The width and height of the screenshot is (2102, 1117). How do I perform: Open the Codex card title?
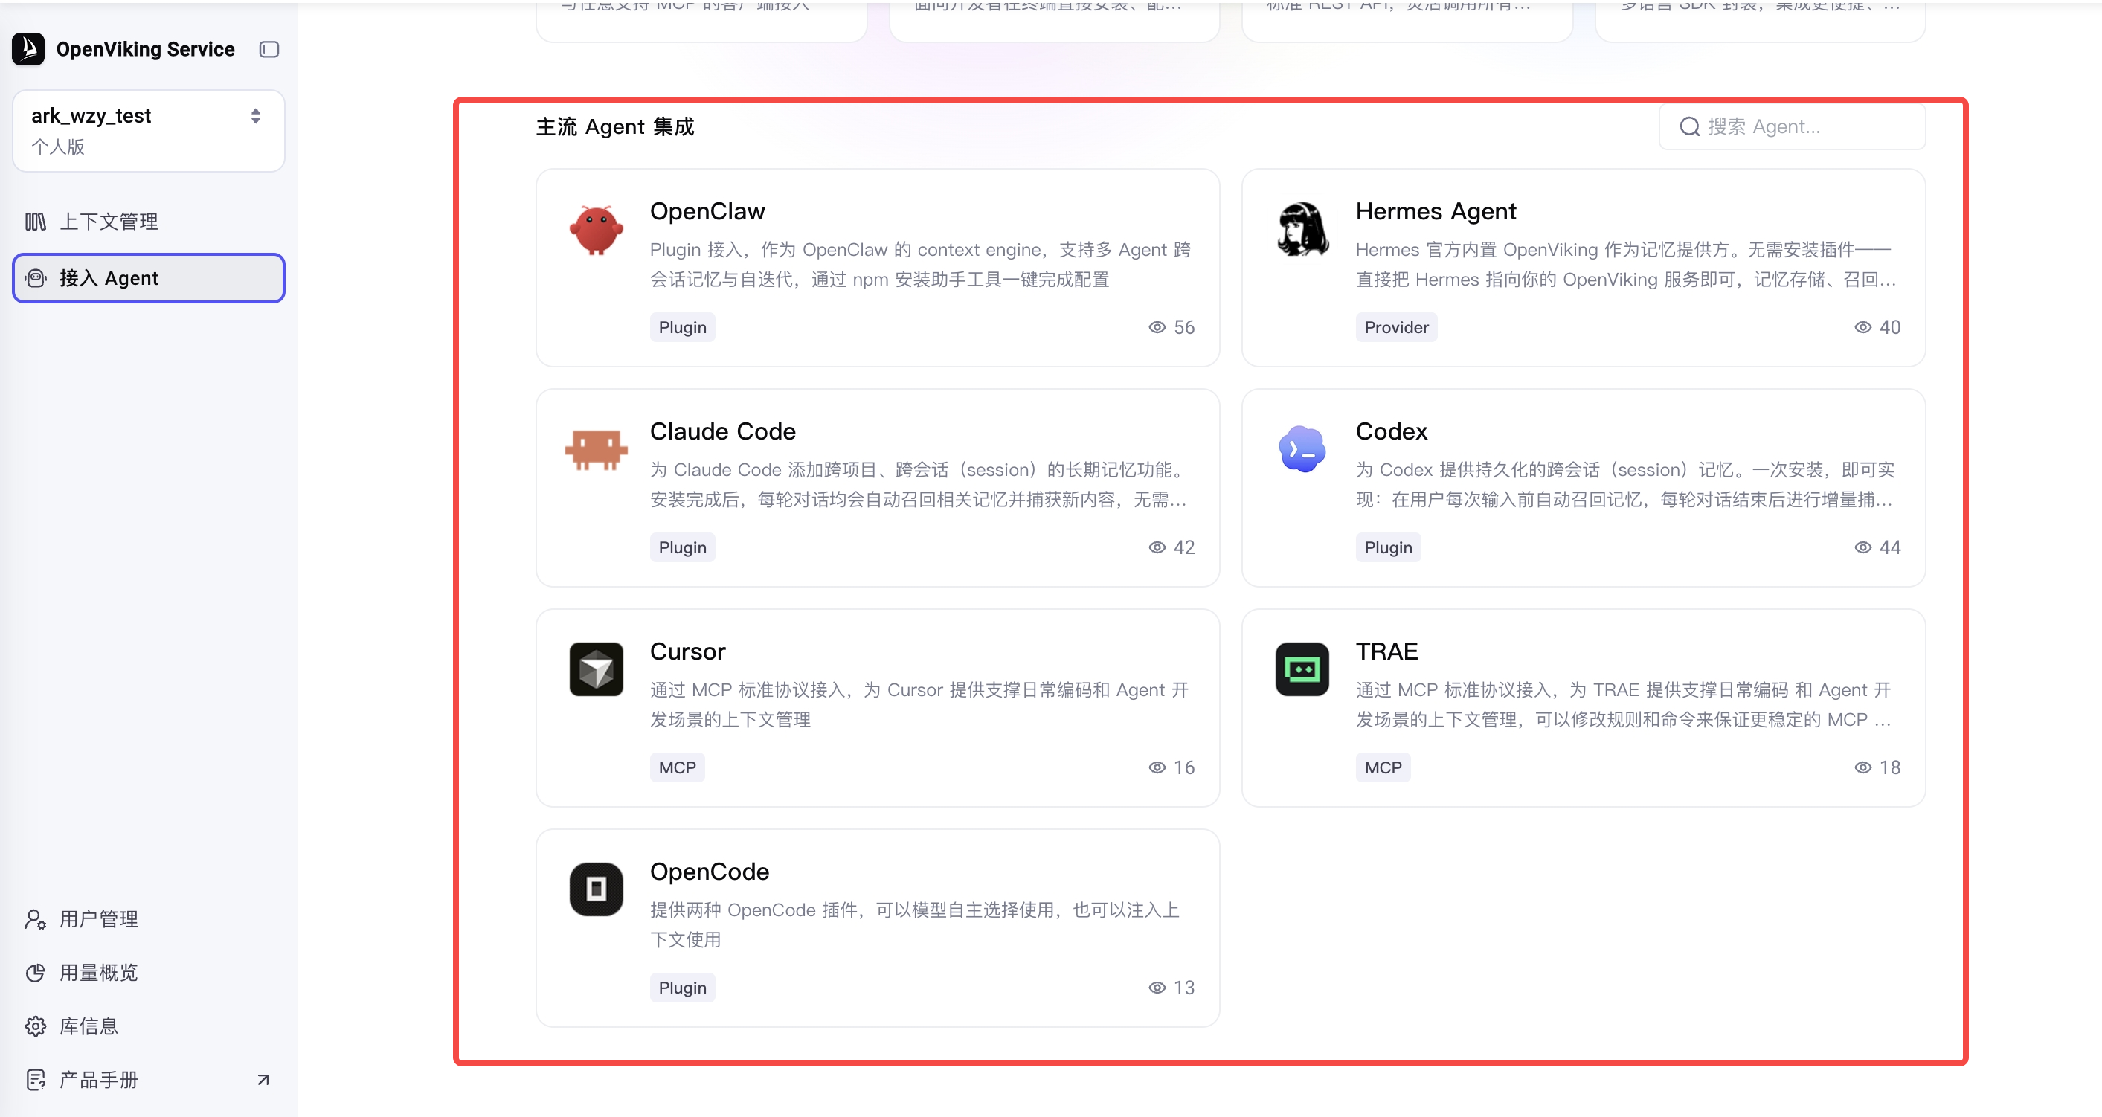click(1391, 431)
